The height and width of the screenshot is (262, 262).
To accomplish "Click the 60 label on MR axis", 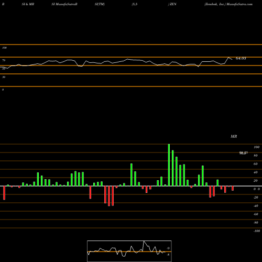I will coord(256,164).
